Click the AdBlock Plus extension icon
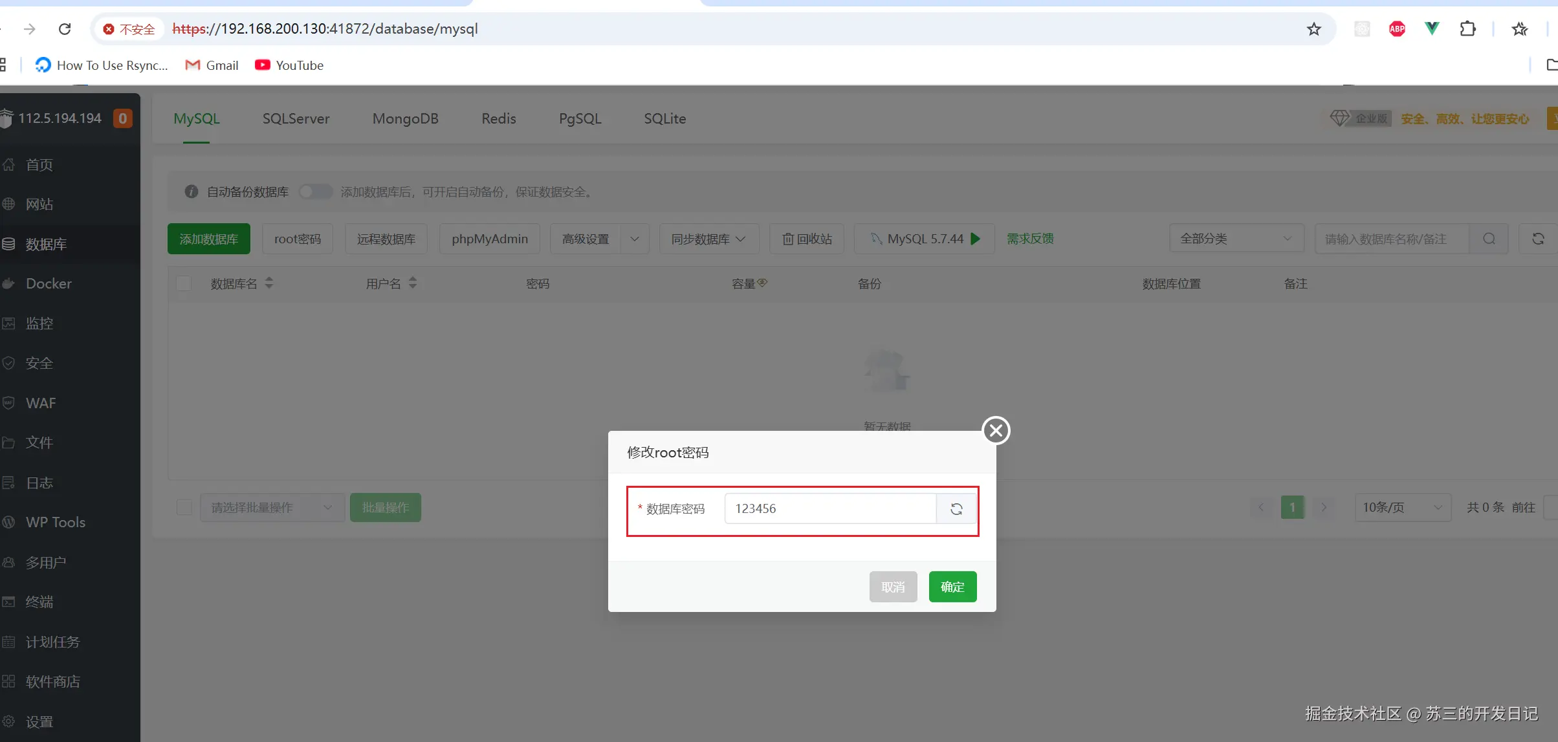Screen dimensions: 1558x742 pyautogui.click(x=1397, y=29)
